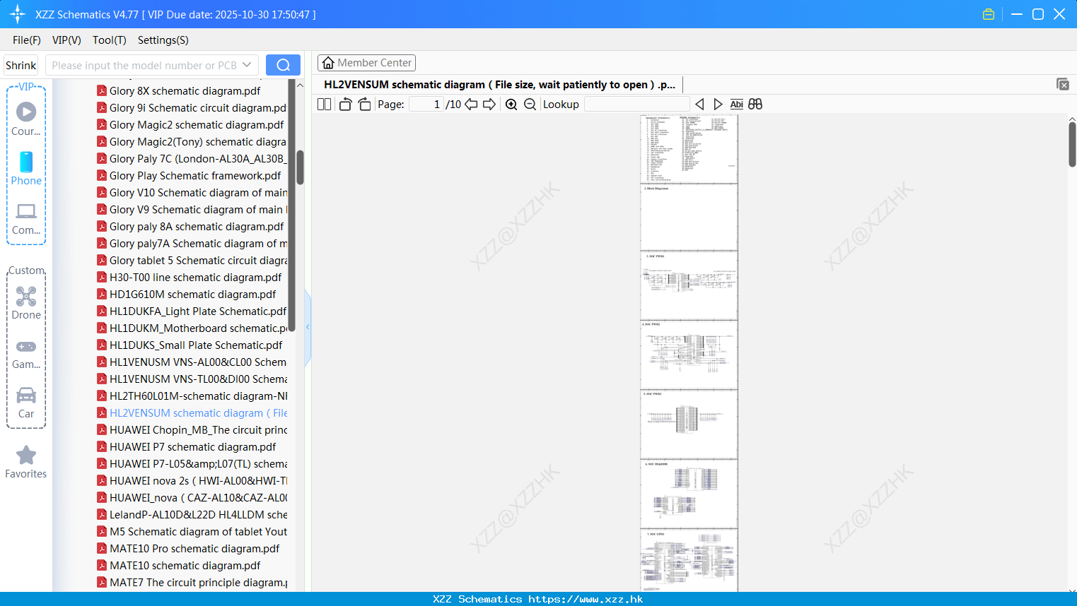Open Glory paly 8A schematic diagram.pdf

click(x=190, y=226)
